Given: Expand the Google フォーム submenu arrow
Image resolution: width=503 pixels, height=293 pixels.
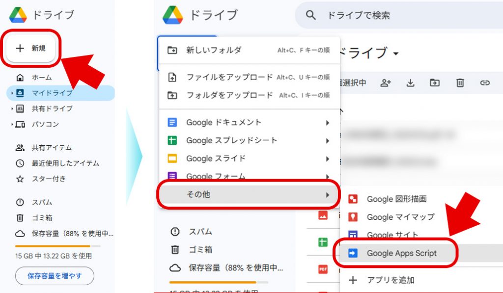Looking at the screenshot, I should [x=328, y=176].
